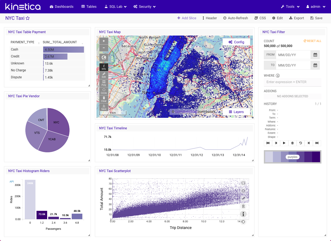Click the trash icon to clear scatterplot selections
This screenshot has width=331, height=241.
click(x=243, y=206)
